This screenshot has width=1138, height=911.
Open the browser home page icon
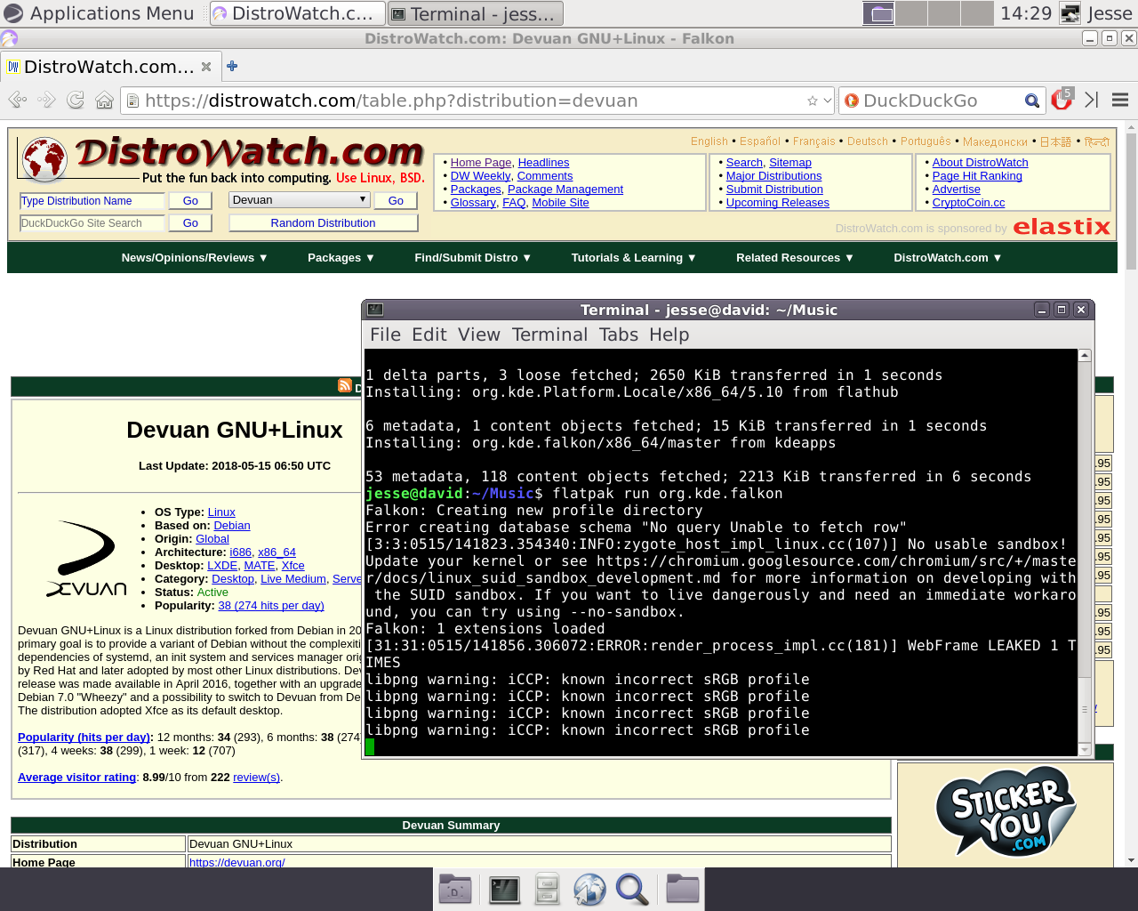tap(104, 101)
